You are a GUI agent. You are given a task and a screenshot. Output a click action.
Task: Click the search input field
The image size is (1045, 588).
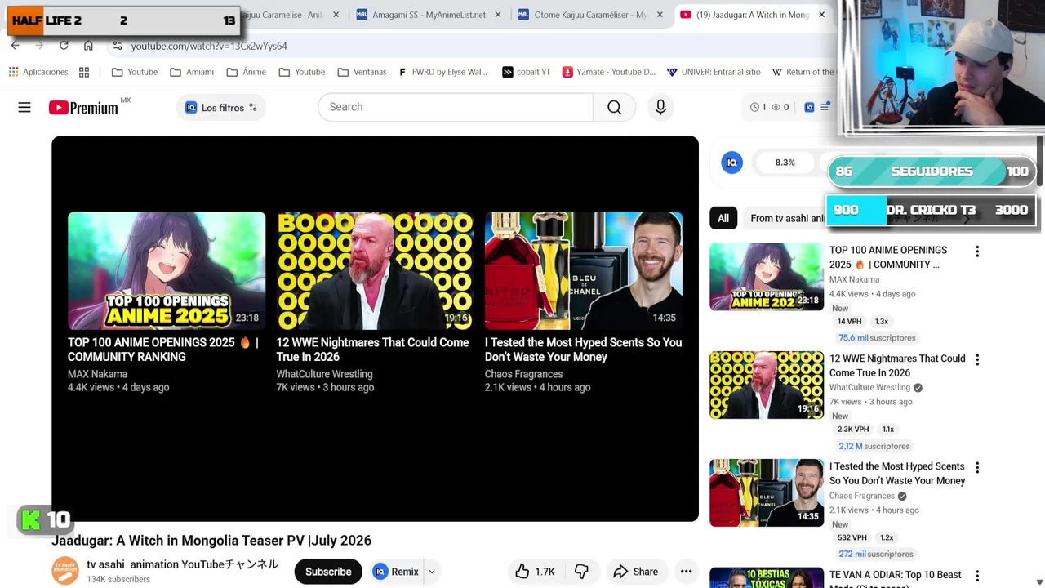point(456,107)
